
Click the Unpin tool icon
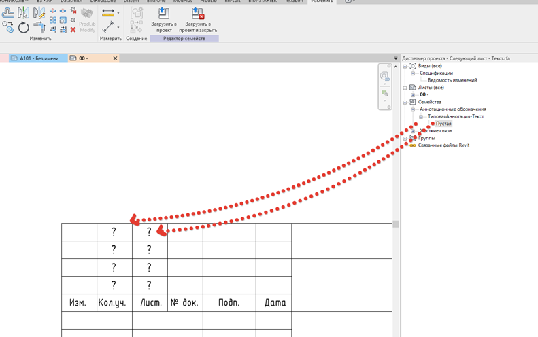point(73,11)
